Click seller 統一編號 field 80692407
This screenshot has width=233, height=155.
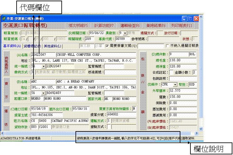pyautogui.click(x=60, y=93)
